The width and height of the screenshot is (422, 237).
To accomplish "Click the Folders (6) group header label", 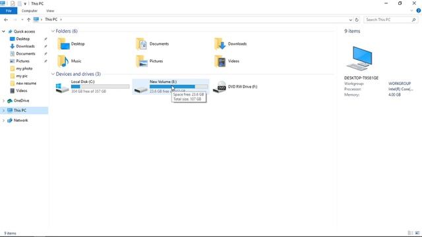I will point(67,31).
